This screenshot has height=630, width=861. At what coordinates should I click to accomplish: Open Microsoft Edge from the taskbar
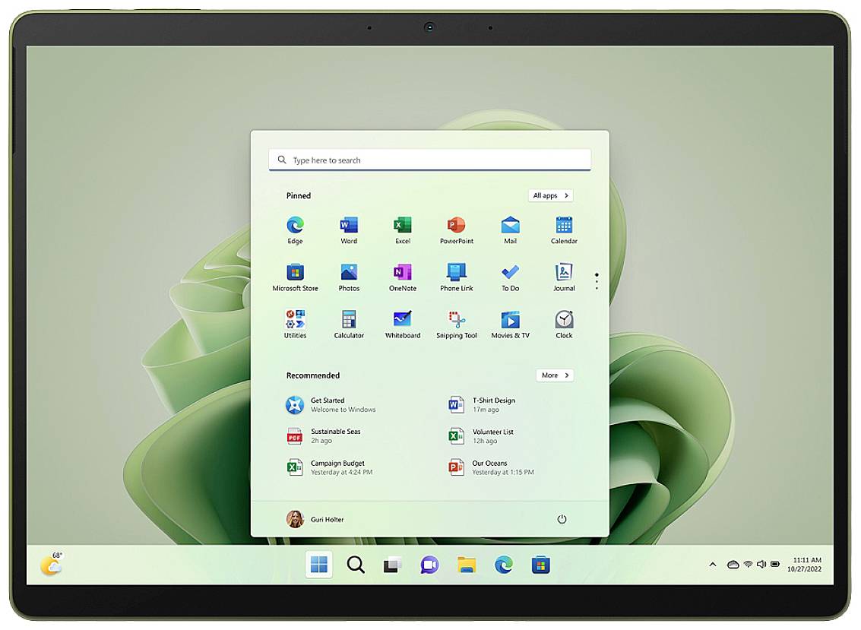point(503,565)
